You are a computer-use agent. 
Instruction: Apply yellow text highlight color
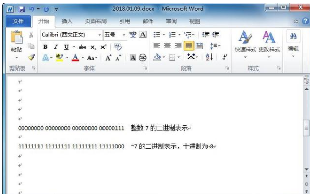(x=59, y=58)
